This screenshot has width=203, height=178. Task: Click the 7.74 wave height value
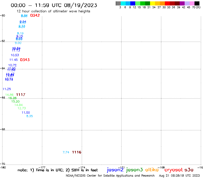coord(66,153)
